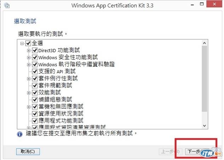Toggle 效能測試 checkbox

pos(35,93)
